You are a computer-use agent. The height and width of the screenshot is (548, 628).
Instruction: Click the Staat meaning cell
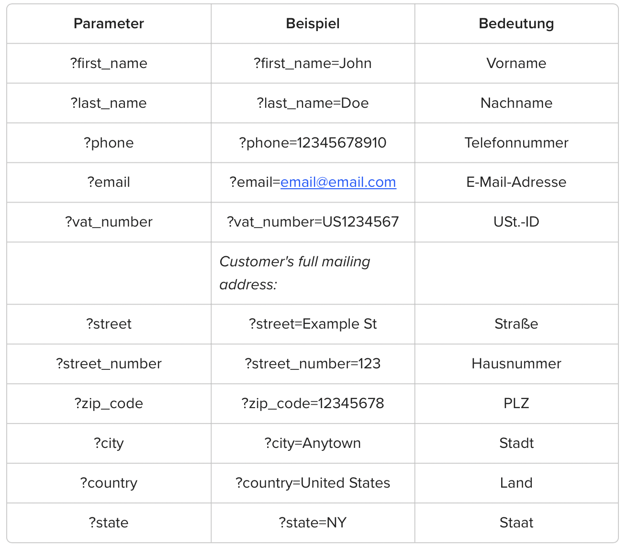[516, 523]
